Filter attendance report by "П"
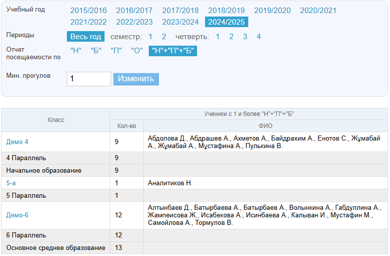This screenshot has height=256, width=390. click(116, 51)
